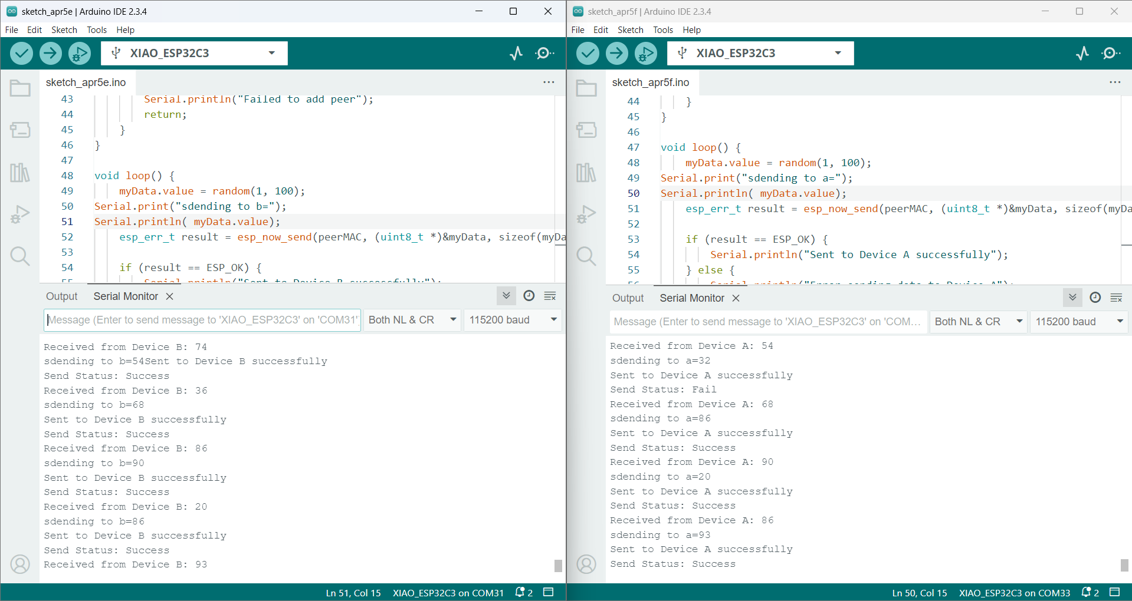Open Sketch menu in sketch_apr5e window
1132x601 pixels.
(x=64, y=30)
